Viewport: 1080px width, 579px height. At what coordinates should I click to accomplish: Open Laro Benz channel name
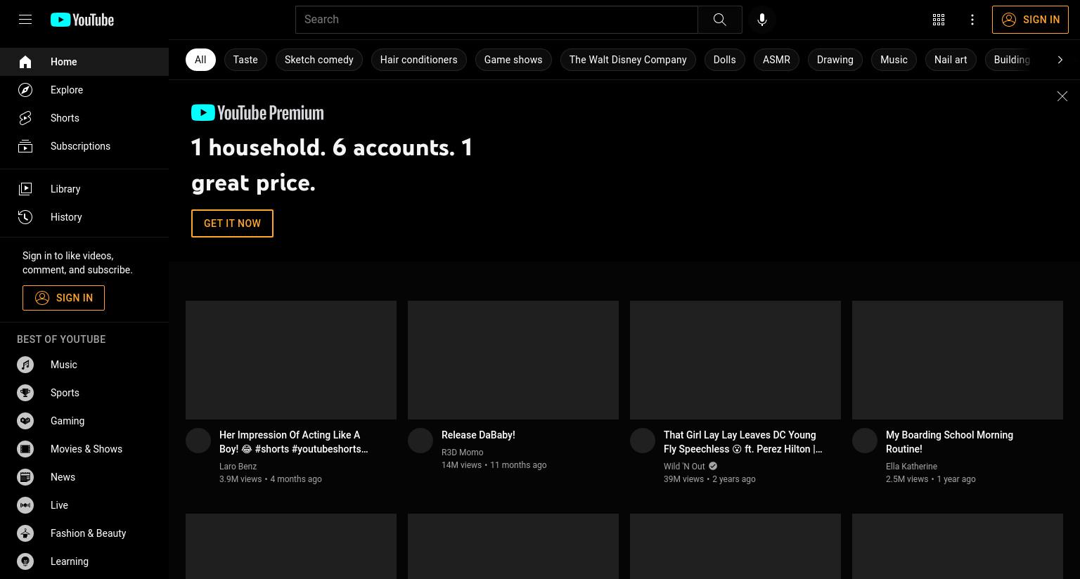[x=238, y=467]
